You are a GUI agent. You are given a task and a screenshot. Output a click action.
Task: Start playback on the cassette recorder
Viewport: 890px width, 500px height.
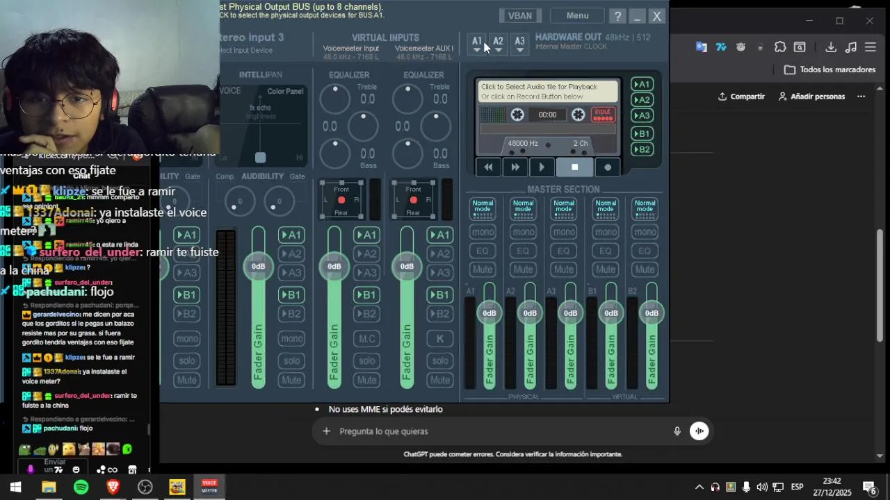[542, 167]
